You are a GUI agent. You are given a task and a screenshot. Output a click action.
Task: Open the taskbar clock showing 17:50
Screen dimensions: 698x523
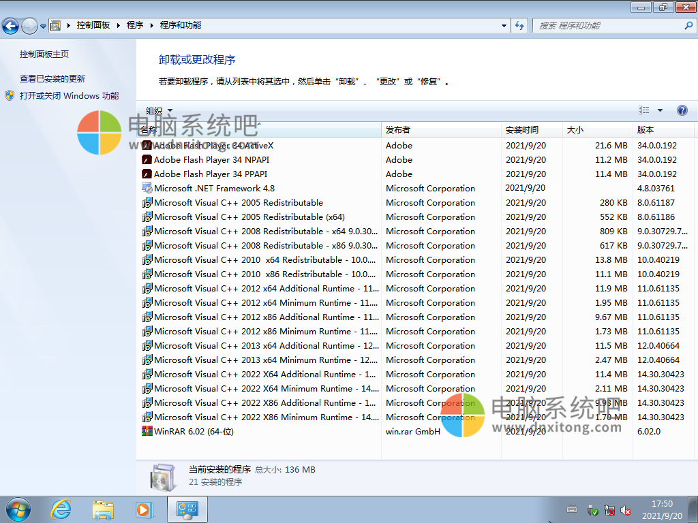coord(662,509)
